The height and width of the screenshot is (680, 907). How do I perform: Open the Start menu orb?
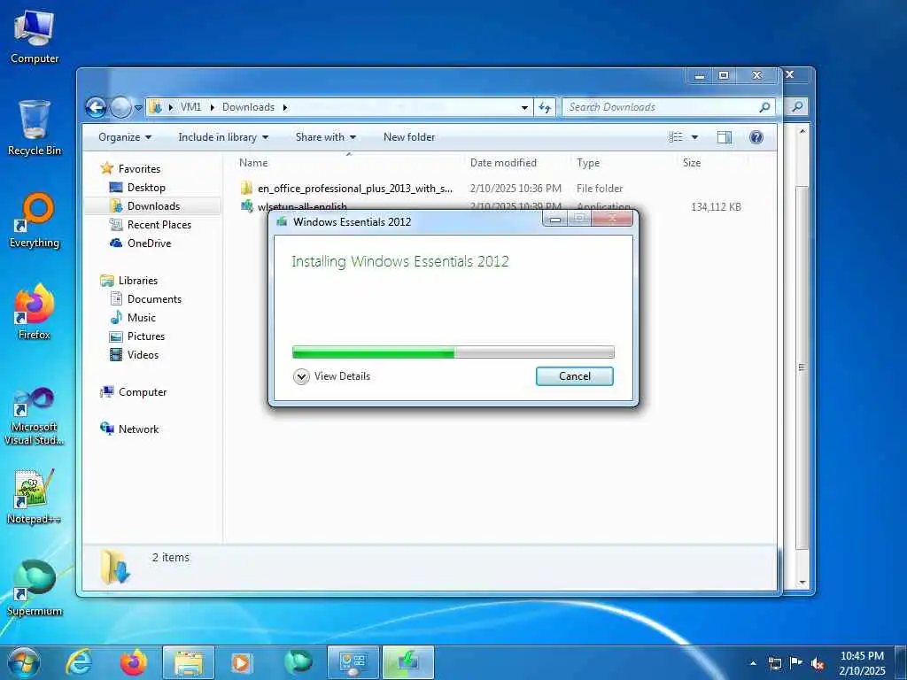pos(24,662)
